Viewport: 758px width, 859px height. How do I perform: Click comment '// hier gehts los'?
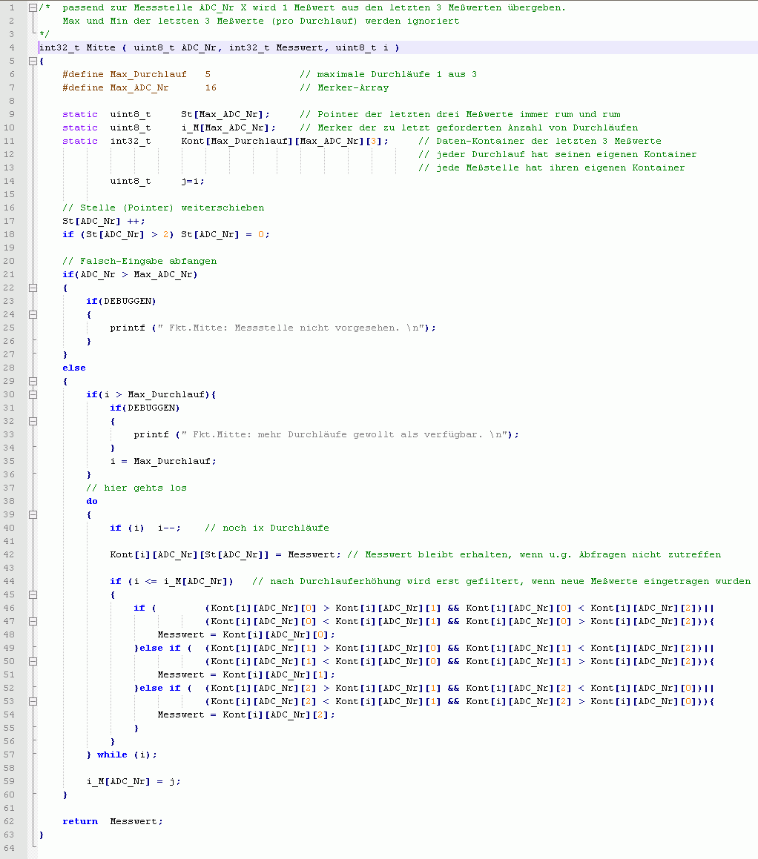click(x=136, y=488)
